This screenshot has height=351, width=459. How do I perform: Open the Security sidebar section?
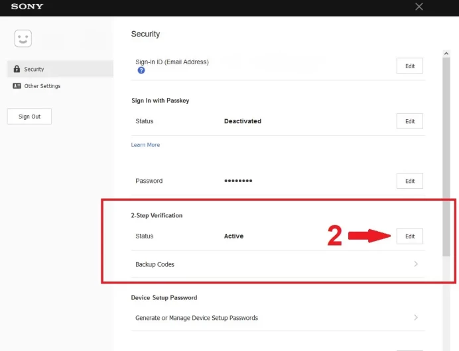[60, 69]
